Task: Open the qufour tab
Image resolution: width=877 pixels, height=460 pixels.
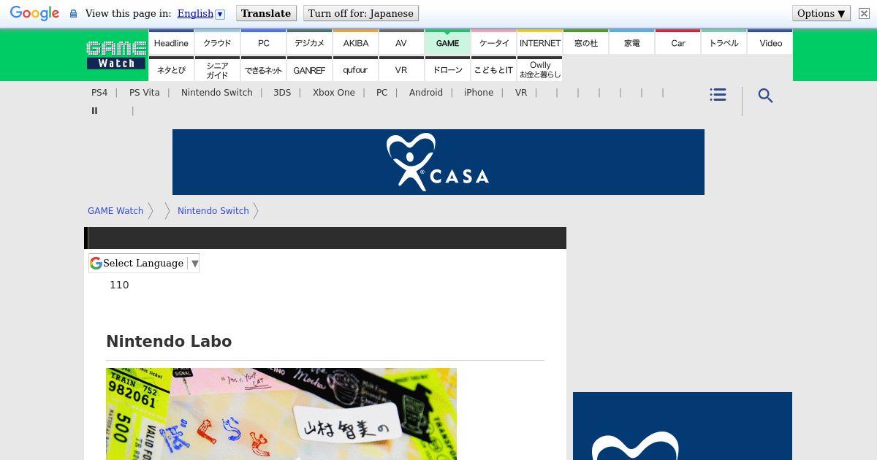Action: pos(355,70)
